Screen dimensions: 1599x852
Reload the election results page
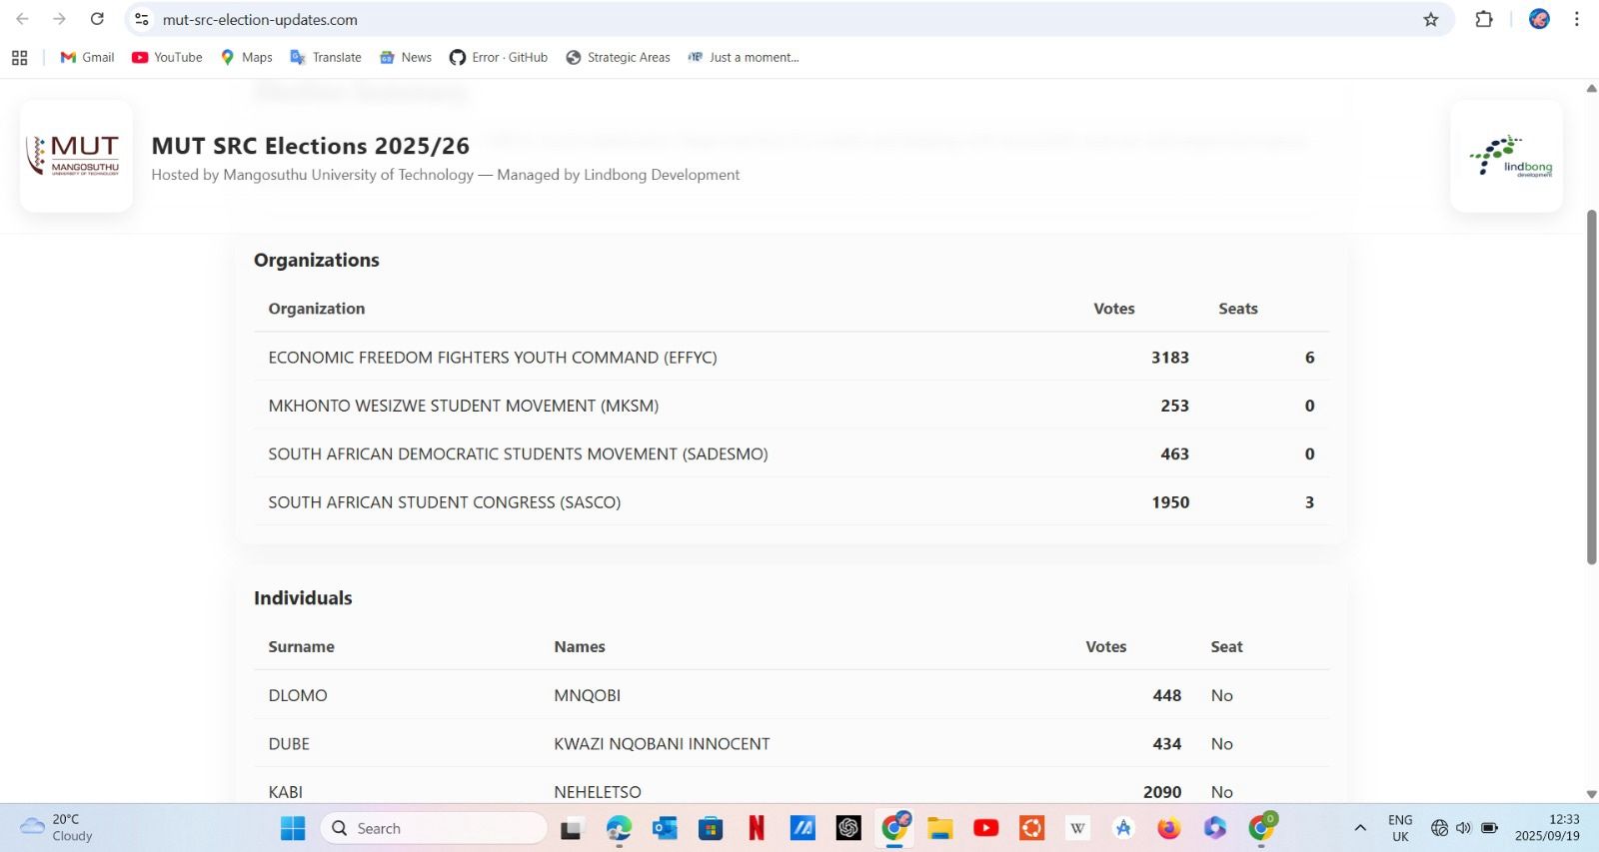tap(97, 19)
